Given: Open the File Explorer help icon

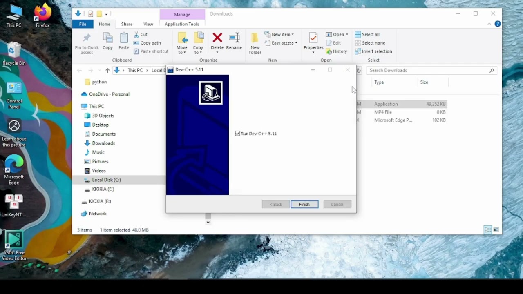Looking at the screenshot, I should (x=497, y=24).
